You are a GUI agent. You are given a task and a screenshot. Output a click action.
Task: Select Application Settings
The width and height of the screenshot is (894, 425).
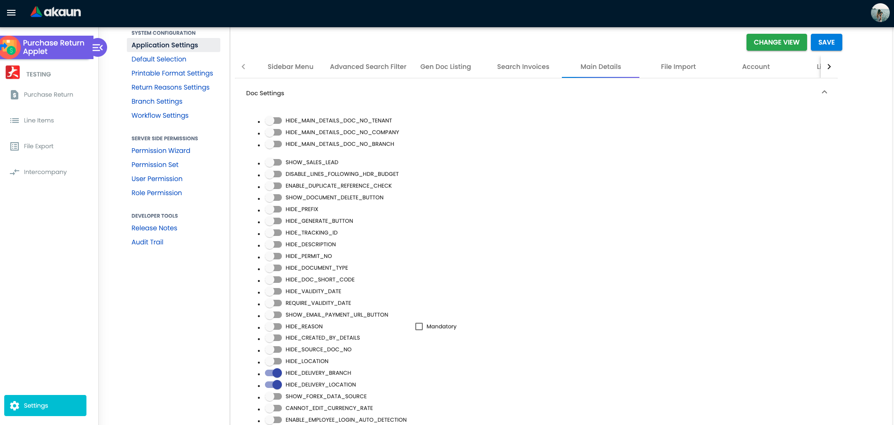click(173, 45)
